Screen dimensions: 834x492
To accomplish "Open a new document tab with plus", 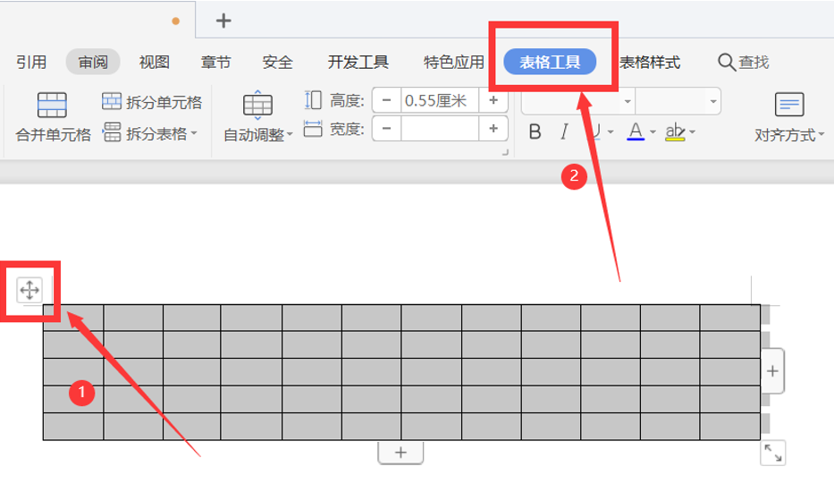I will tap(223, 21).
